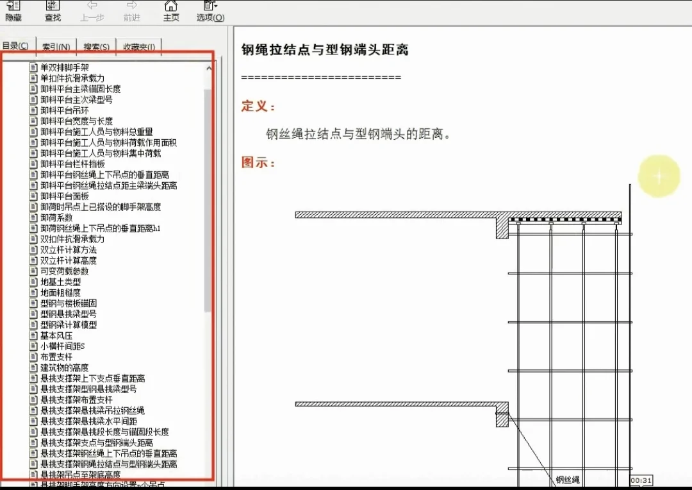Open the 搜索 tab
Viewport: 692px width, 490px height.
pos(96,46)
